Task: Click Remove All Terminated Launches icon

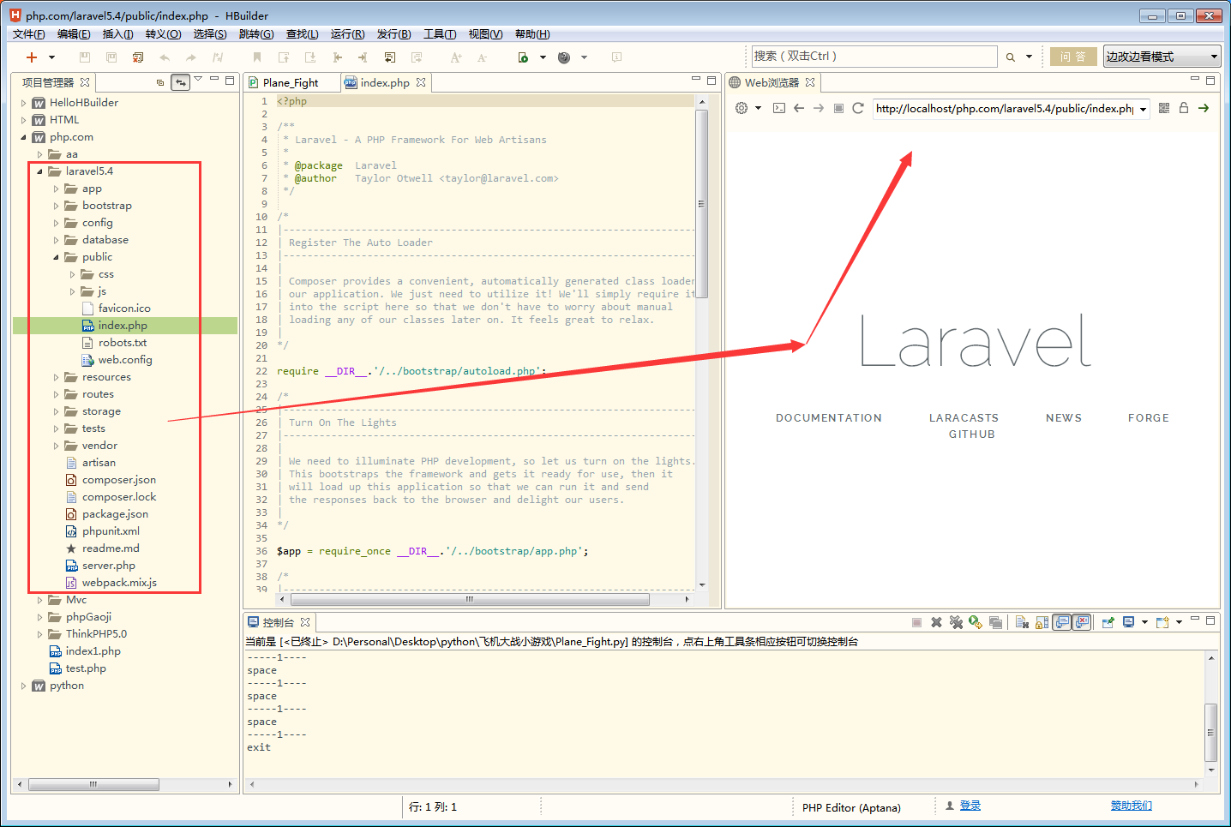Action: [x=956, y=622]
